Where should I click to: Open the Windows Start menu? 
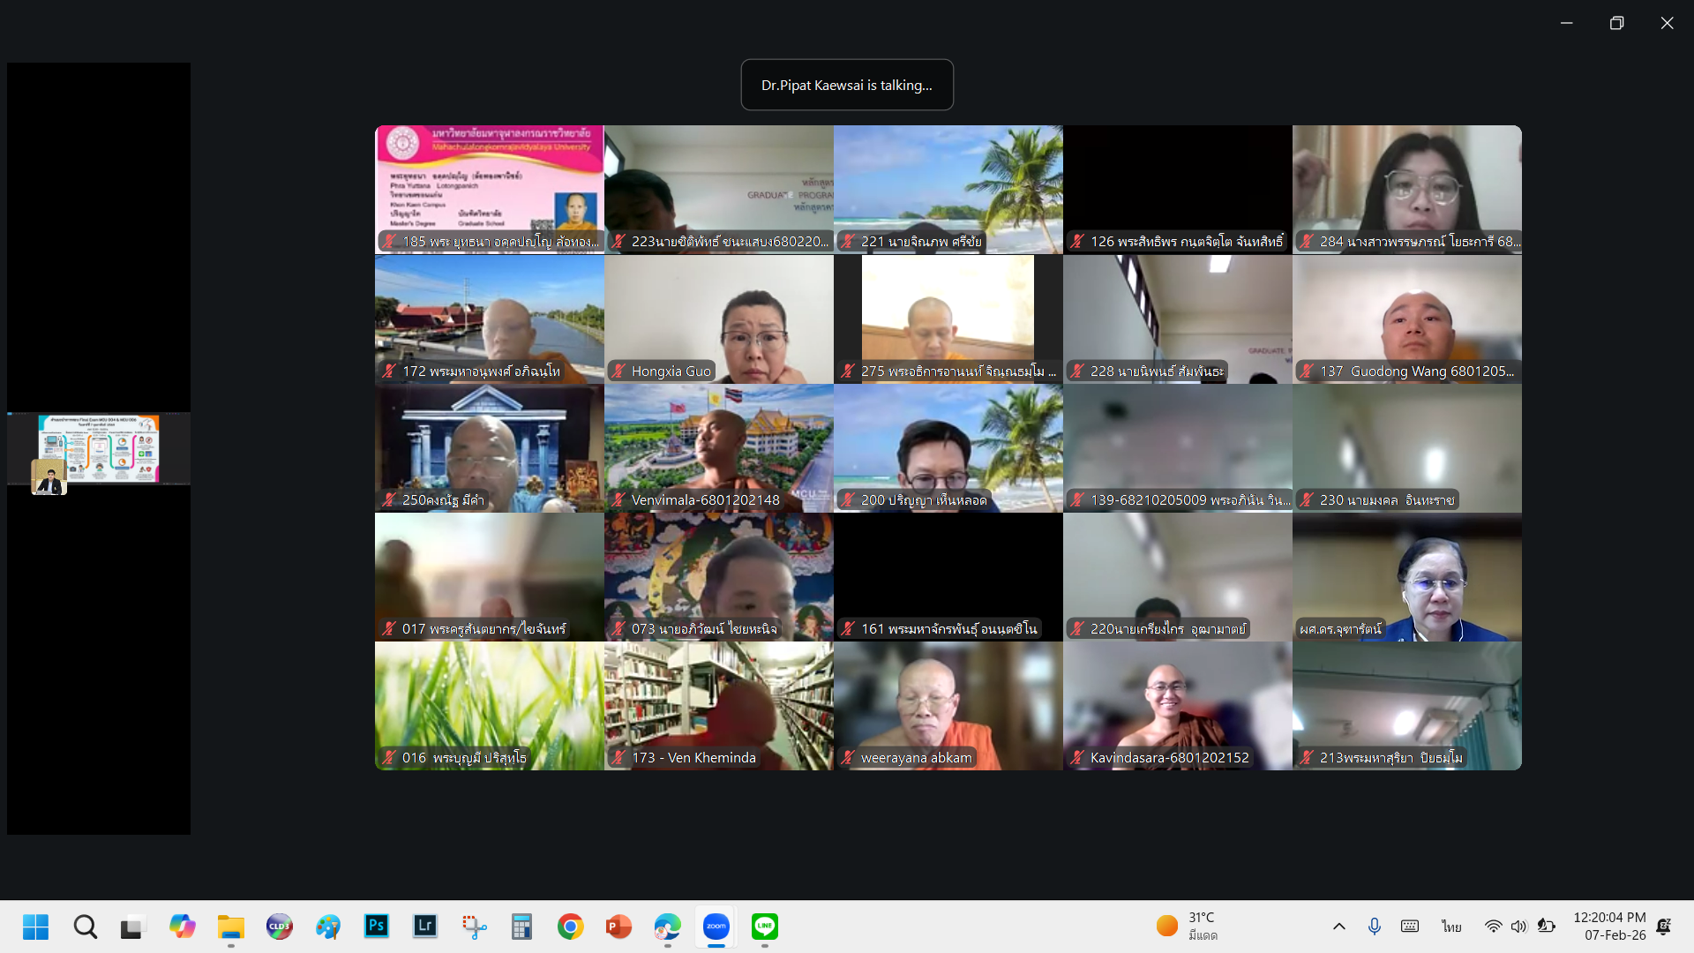coord(36,926)
